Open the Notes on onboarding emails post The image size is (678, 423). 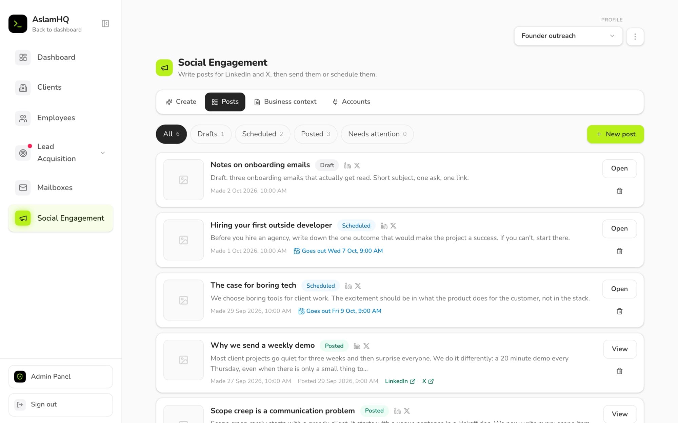619,169
